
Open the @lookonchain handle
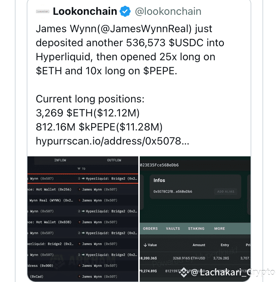tap(168, 11)
